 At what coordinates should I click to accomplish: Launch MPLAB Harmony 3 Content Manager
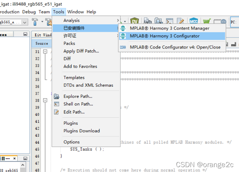coord(172,28)
